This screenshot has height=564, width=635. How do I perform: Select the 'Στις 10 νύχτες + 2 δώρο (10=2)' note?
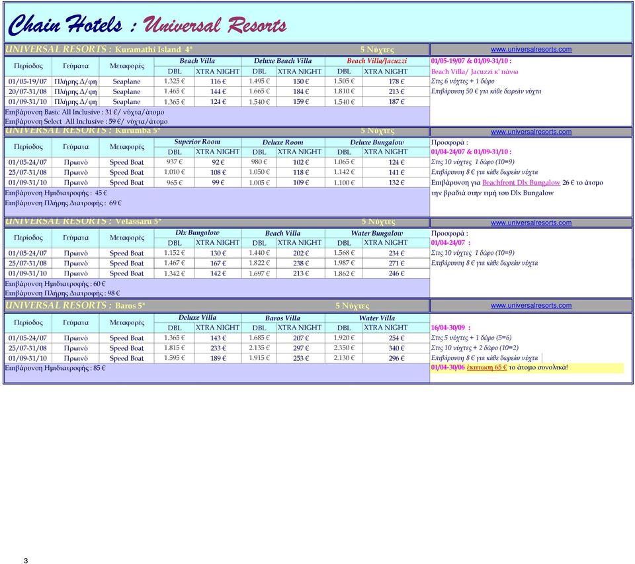point(475,348)
